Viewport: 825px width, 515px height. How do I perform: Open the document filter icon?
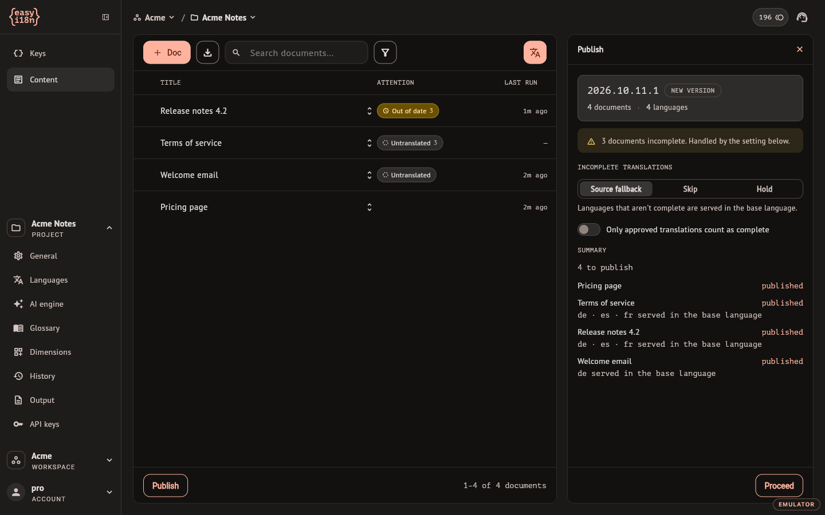coord(385,53)
